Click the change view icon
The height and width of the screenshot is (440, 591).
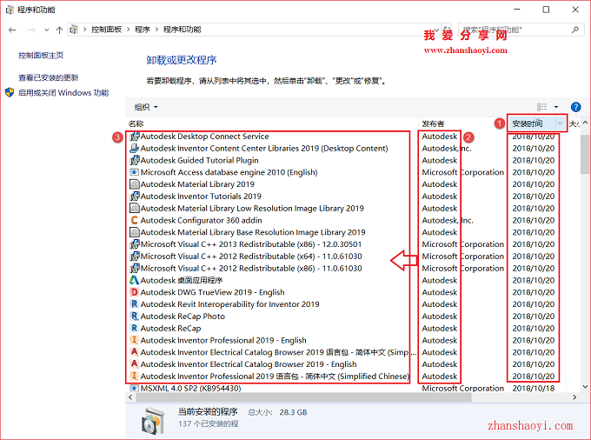542,107
